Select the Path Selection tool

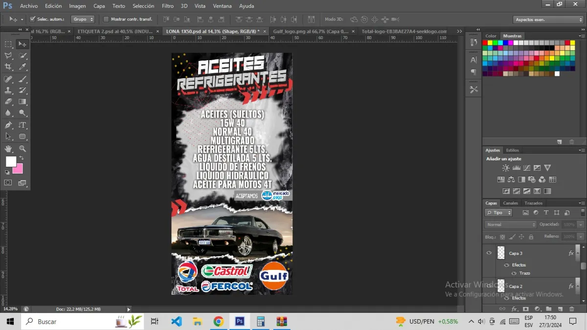[x=8, y=136]
